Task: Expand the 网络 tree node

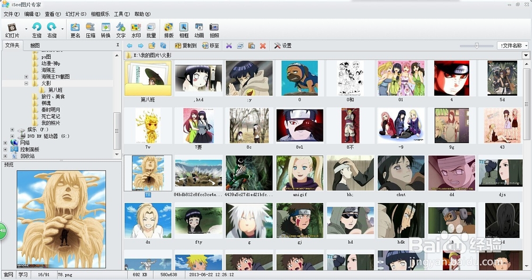Action: point(5,143)
